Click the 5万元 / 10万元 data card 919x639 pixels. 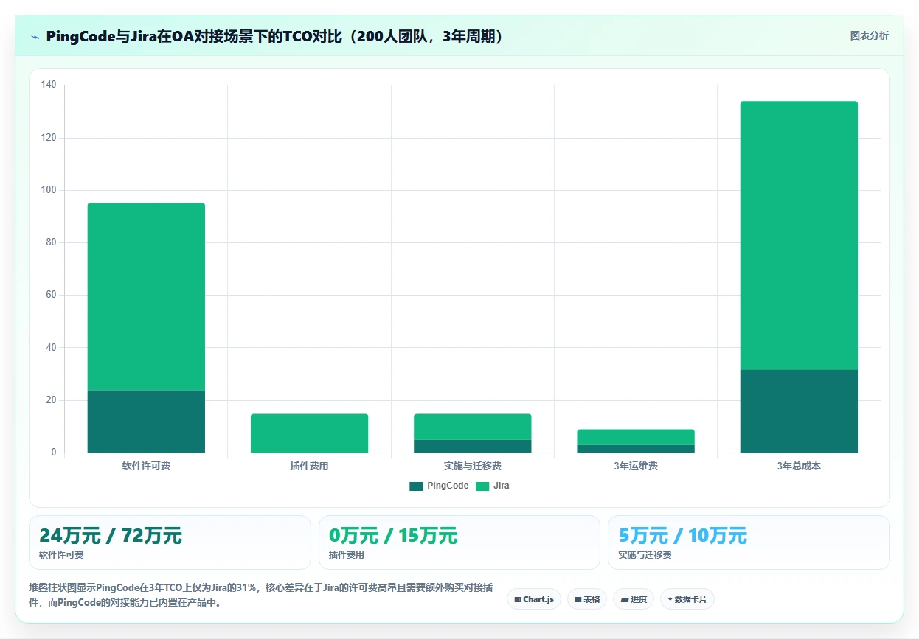point(749,542)
